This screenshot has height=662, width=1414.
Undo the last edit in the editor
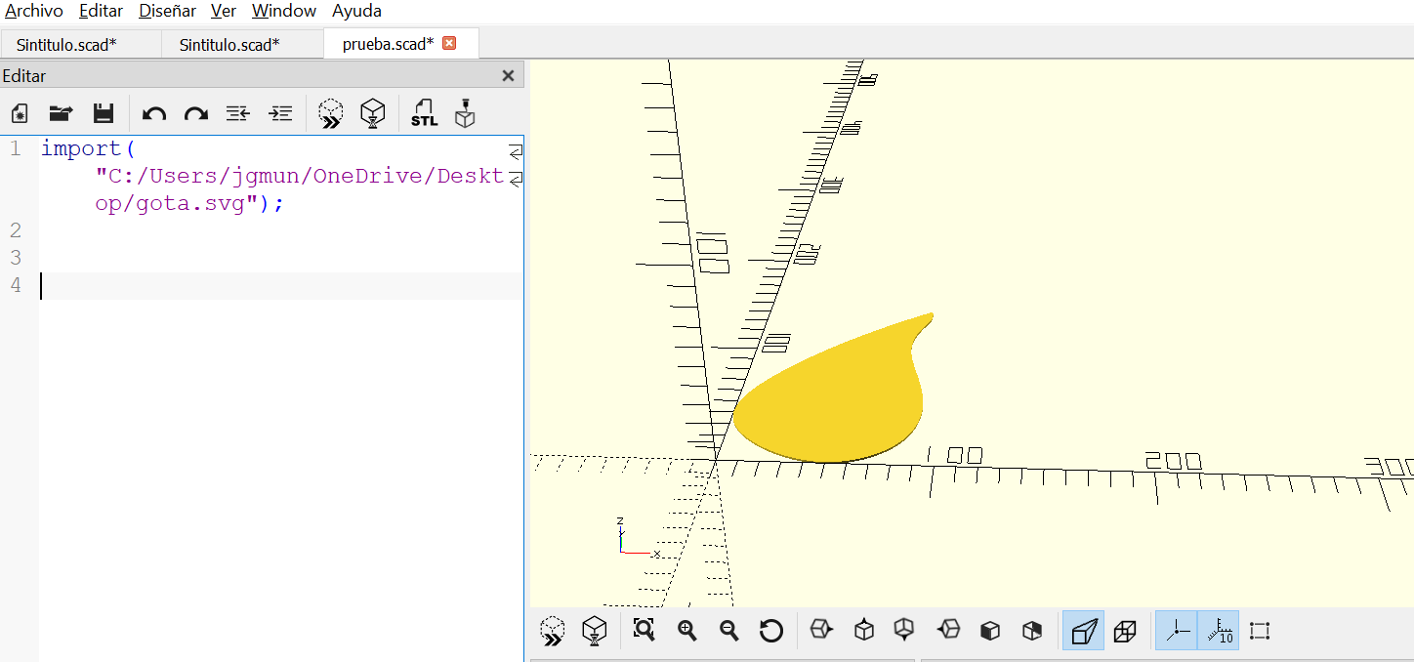coord(153,113)
